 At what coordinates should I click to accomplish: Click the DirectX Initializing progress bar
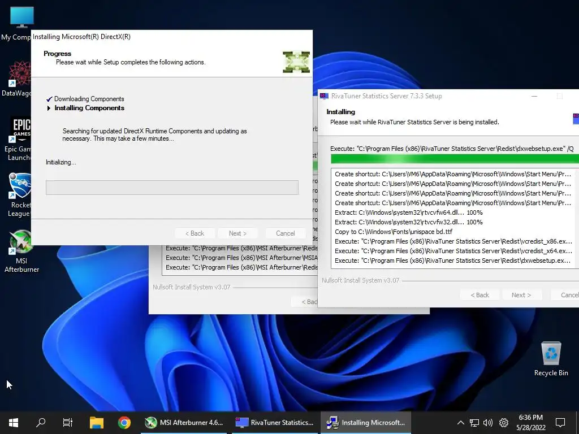click(x=172, y=188)
